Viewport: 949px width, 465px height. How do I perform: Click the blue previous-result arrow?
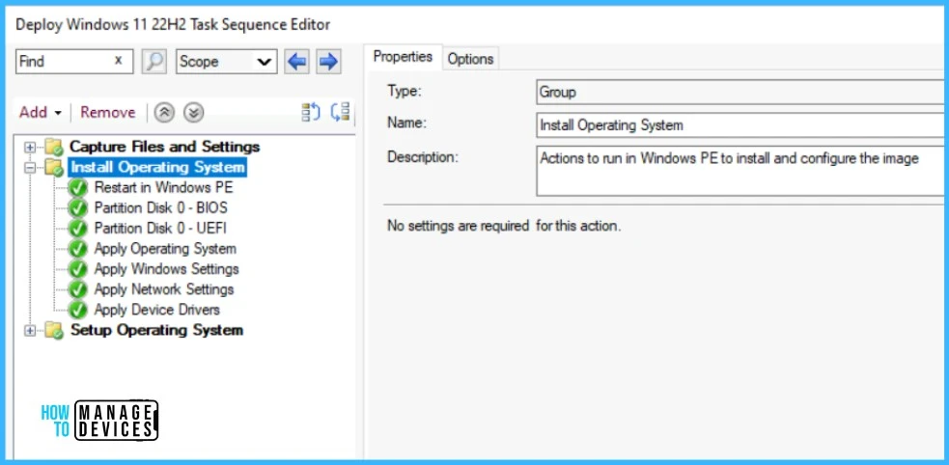point(297,61)
